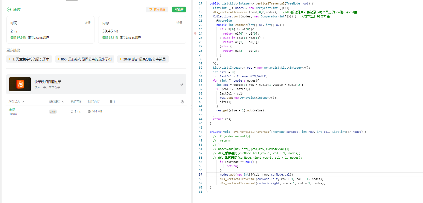Screen dimensions: 423x203
Task: Open challenge 3. 无重复字符的最长子串
Action: pos(29,59)
